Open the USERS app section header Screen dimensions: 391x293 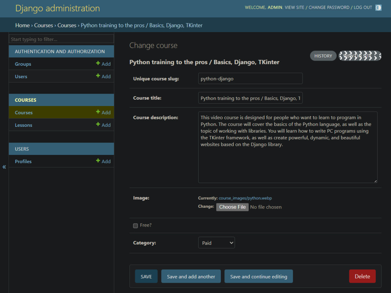click(22, 149)
